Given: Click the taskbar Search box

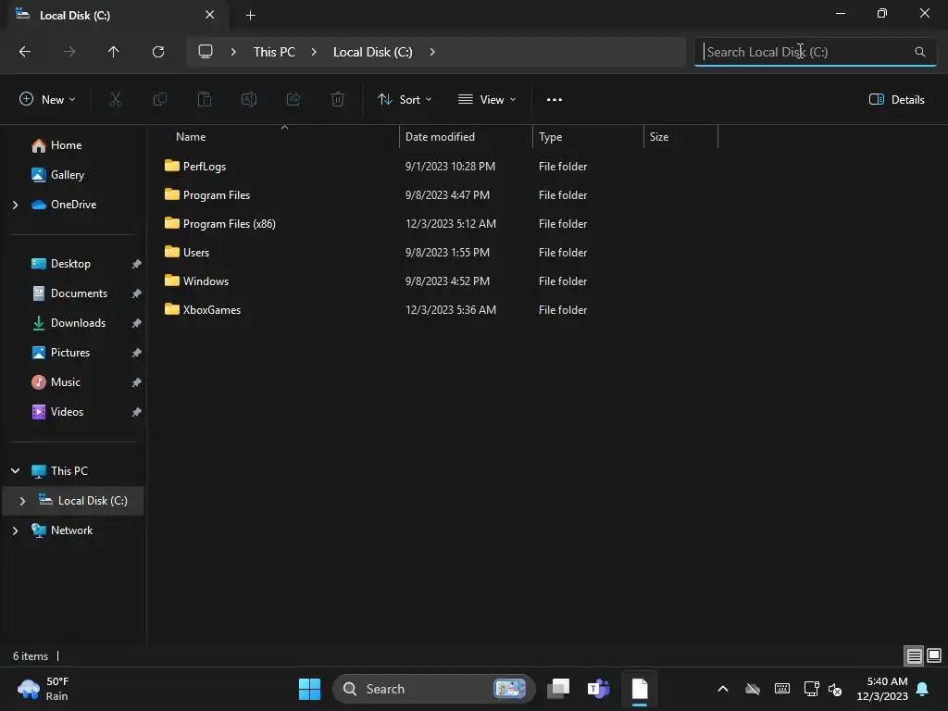Looking at the screenshot, I should (x=433, y=689).
